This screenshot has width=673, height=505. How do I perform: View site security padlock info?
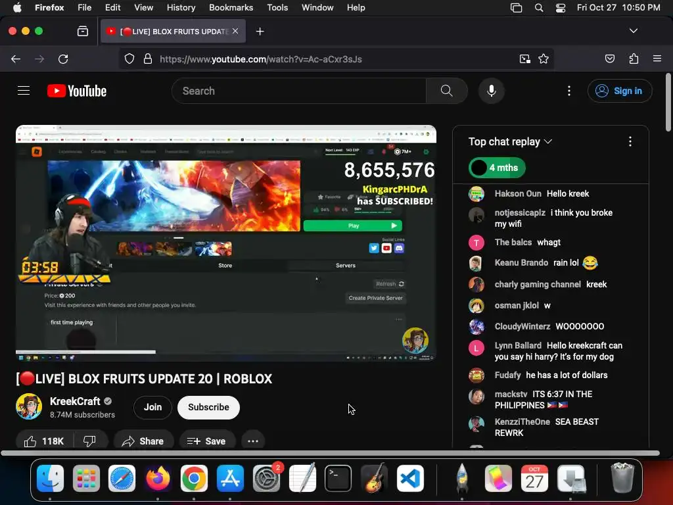[x=148, y=59]
